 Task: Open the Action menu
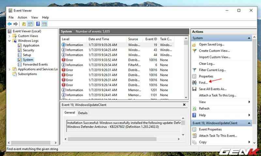pyautogui.click(x=22, y=18)
